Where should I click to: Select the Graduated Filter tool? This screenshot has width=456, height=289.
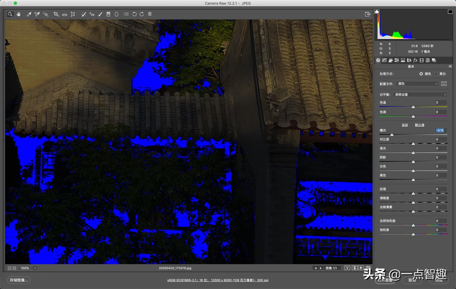(108, 14)
